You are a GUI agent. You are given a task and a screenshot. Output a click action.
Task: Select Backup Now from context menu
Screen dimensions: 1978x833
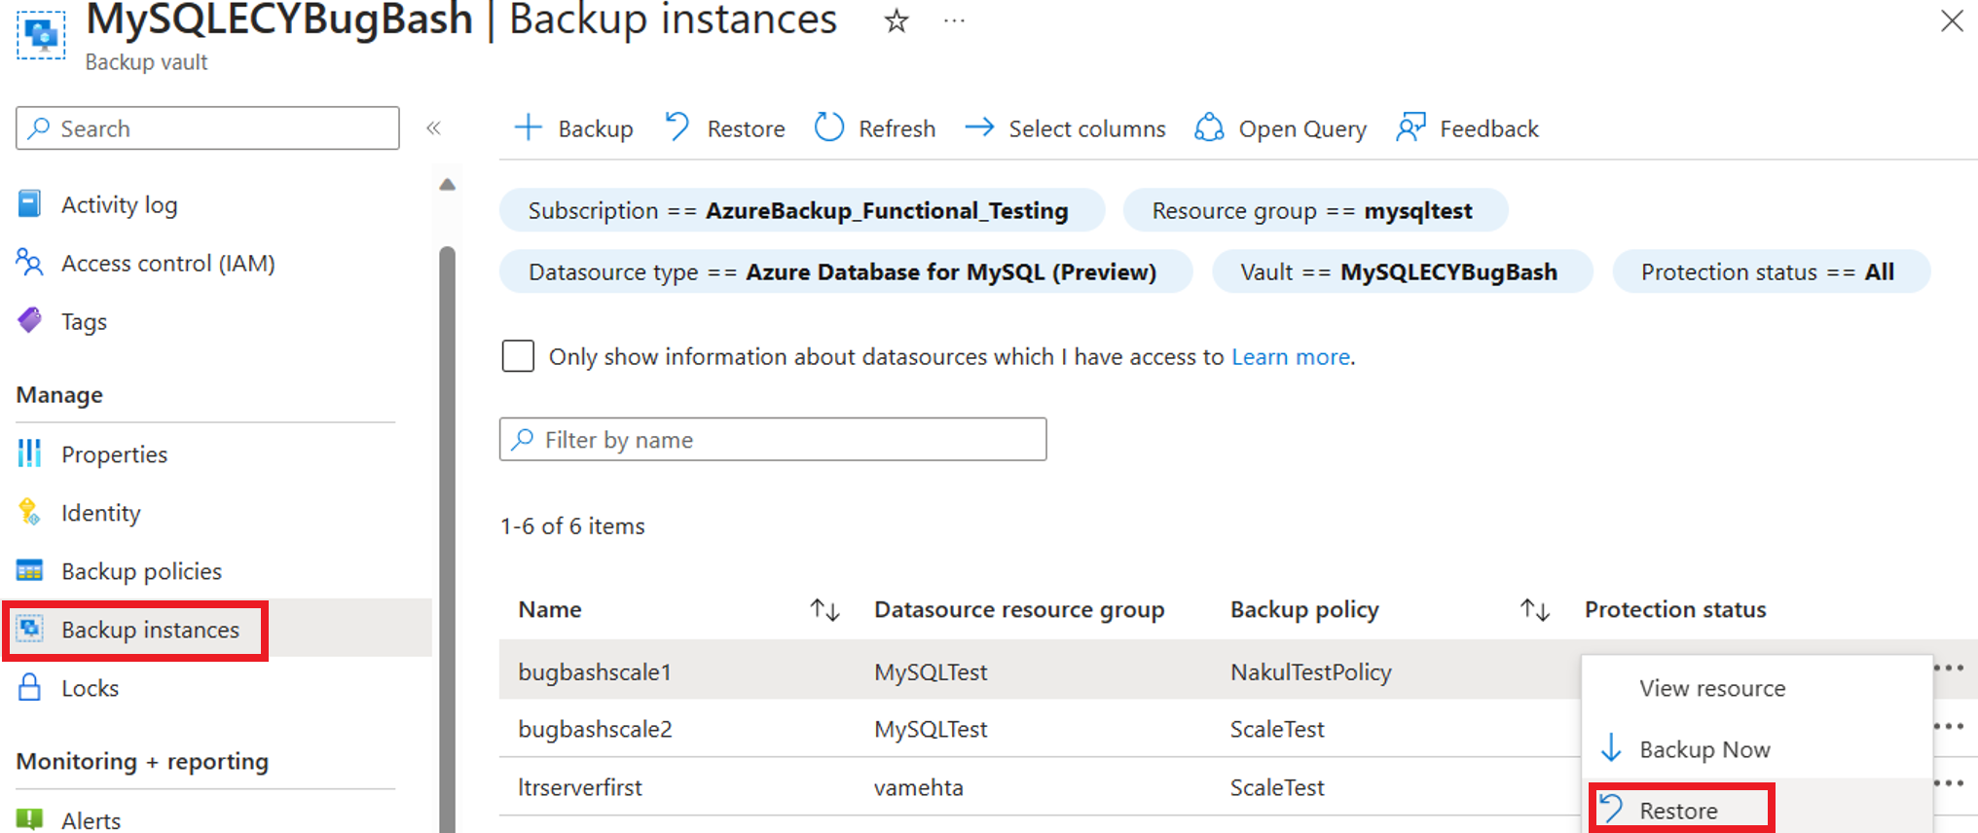coord(1704,749)
